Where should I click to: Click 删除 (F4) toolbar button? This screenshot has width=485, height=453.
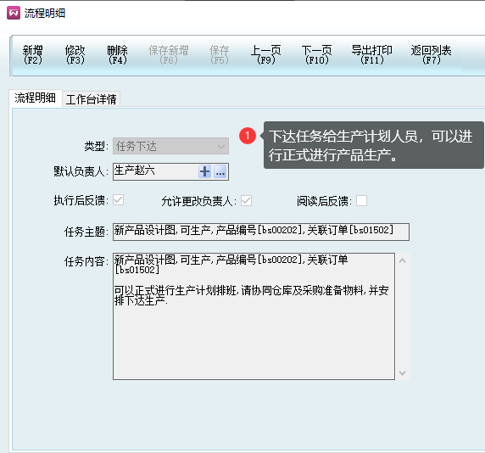[118, 55]
